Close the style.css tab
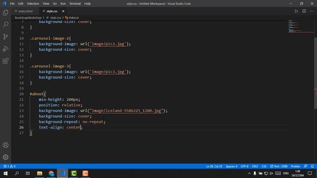 pyautogui.click(x=63, y=11)
